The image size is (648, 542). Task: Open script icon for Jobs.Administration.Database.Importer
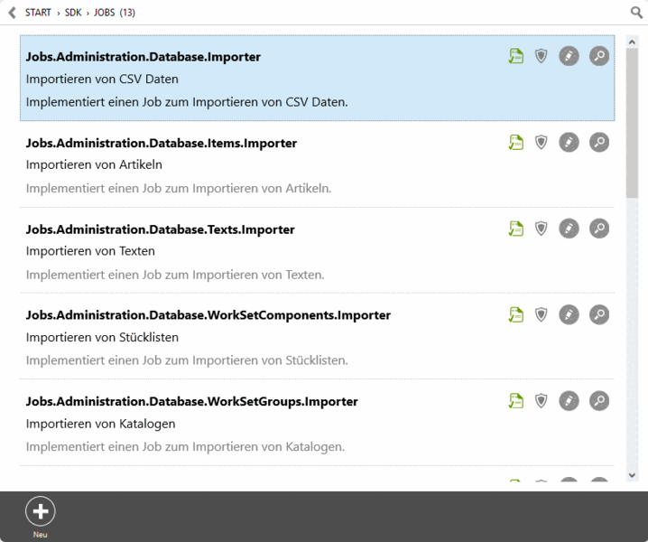515,56
